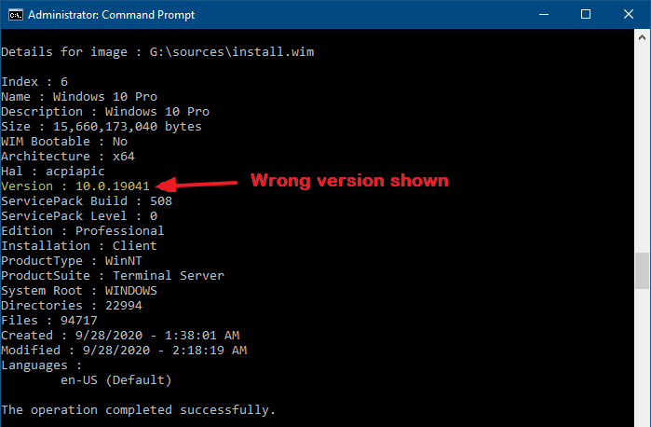Image resolution: width=651 pixels, height=427 pixels.
Task: Click the G:\sources\install.wim path text
Action: click(x=232, y=52)
